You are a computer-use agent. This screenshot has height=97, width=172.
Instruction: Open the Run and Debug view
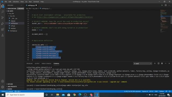(x=2, y=23)
